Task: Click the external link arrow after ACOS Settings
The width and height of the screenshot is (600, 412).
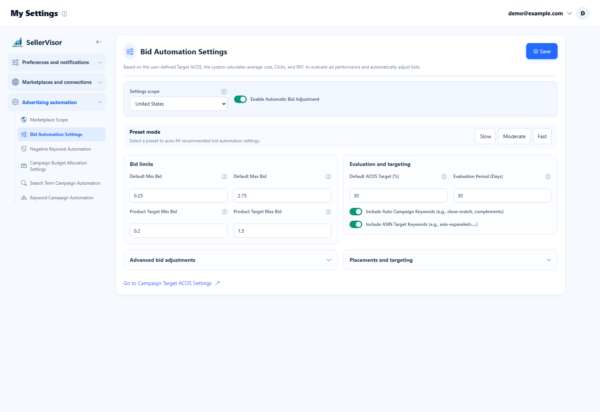Action: (x=217, y=283)
